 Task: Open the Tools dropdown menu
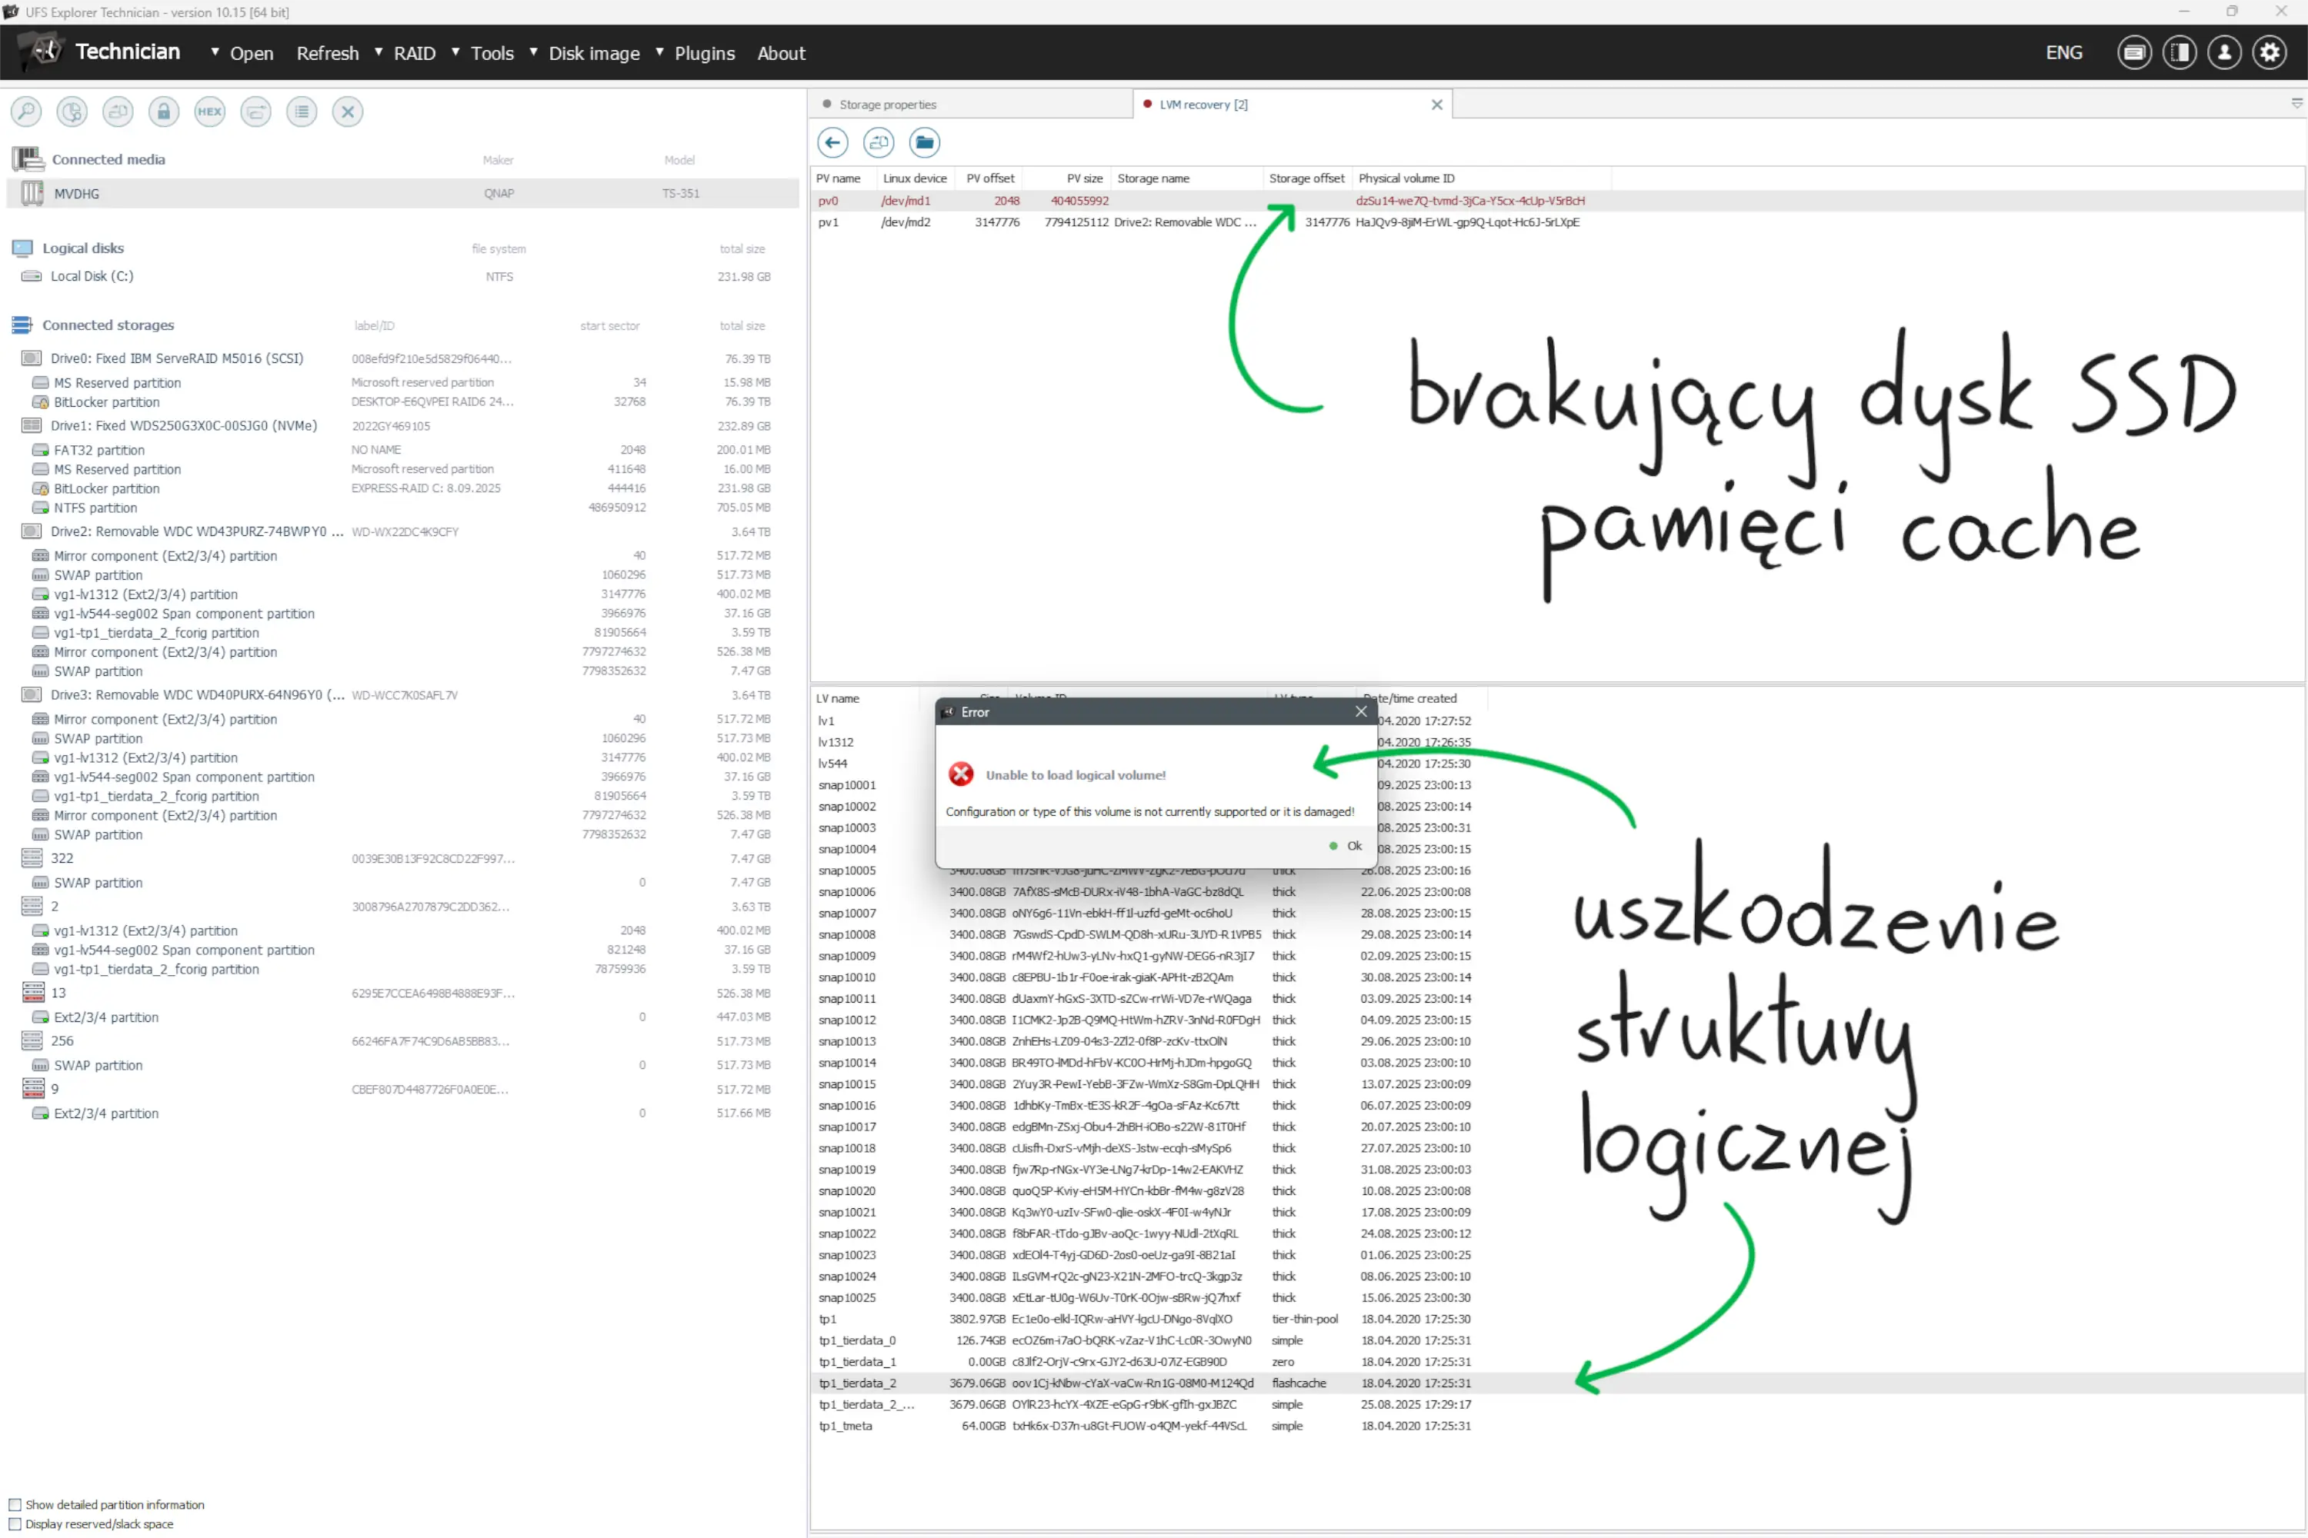tap(491, 53)
